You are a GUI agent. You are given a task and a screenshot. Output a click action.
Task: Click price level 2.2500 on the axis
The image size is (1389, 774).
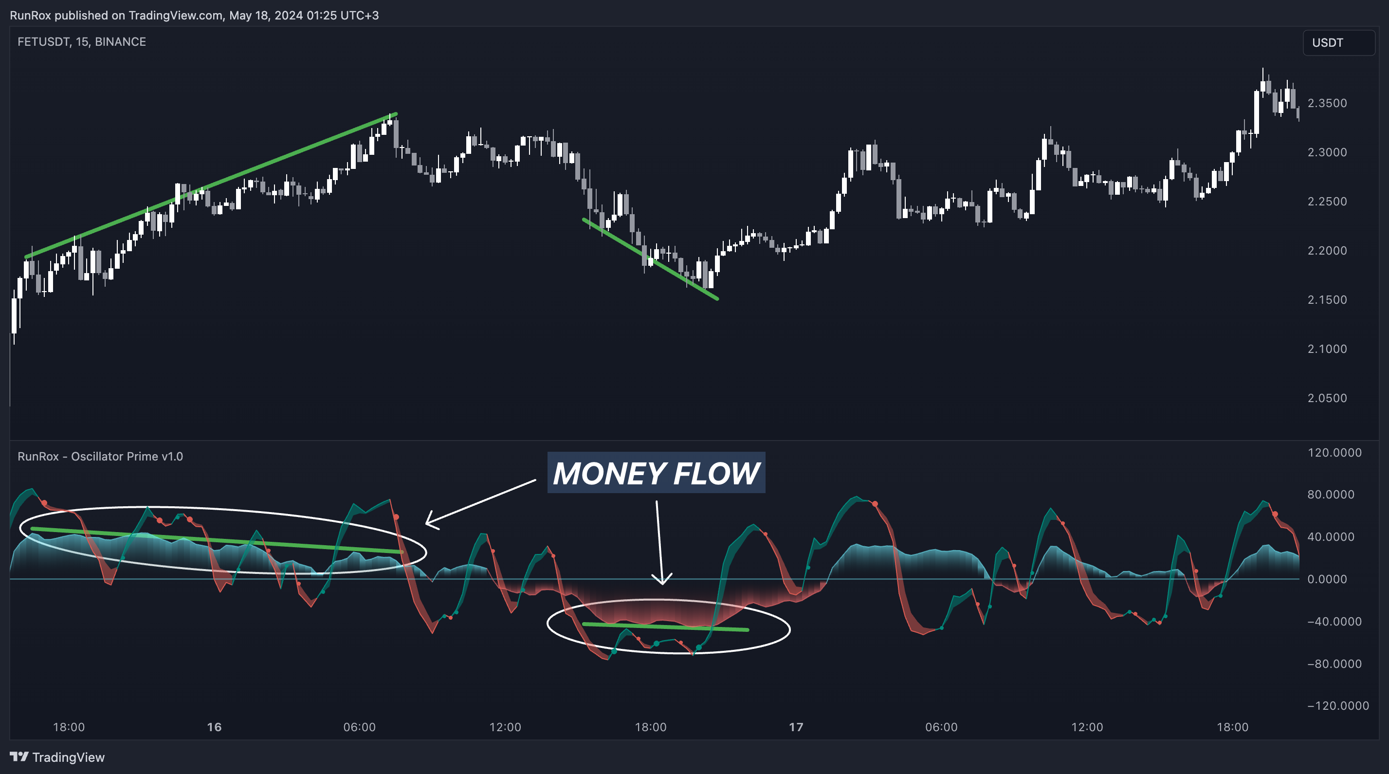pos(1327,201)
